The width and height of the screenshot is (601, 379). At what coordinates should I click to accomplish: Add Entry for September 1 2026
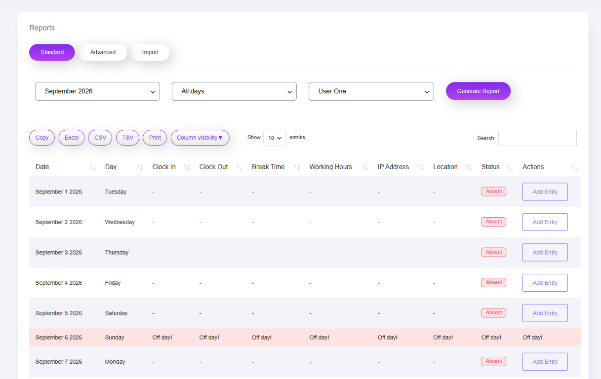[x=545, y=192]
